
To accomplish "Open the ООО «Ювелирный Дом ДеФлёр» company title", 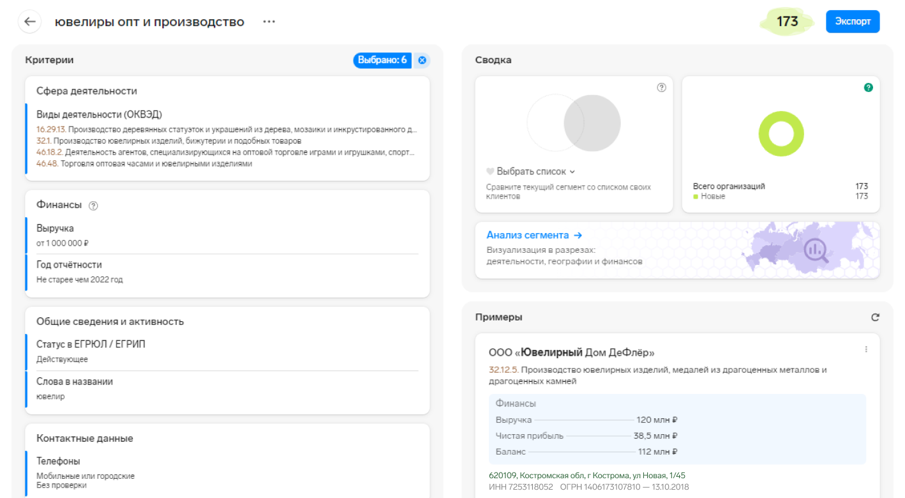I will 571,352.
